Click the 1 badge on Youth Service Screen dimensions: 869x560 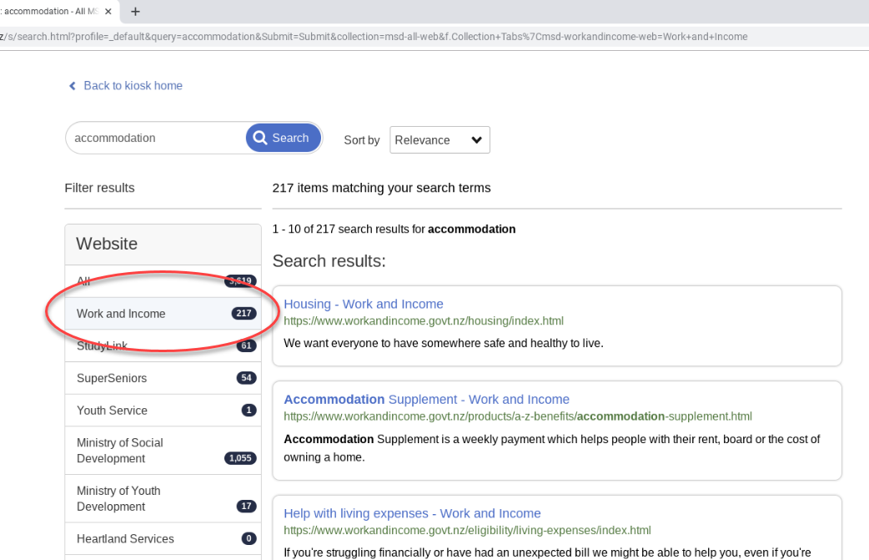click(249, 410)
